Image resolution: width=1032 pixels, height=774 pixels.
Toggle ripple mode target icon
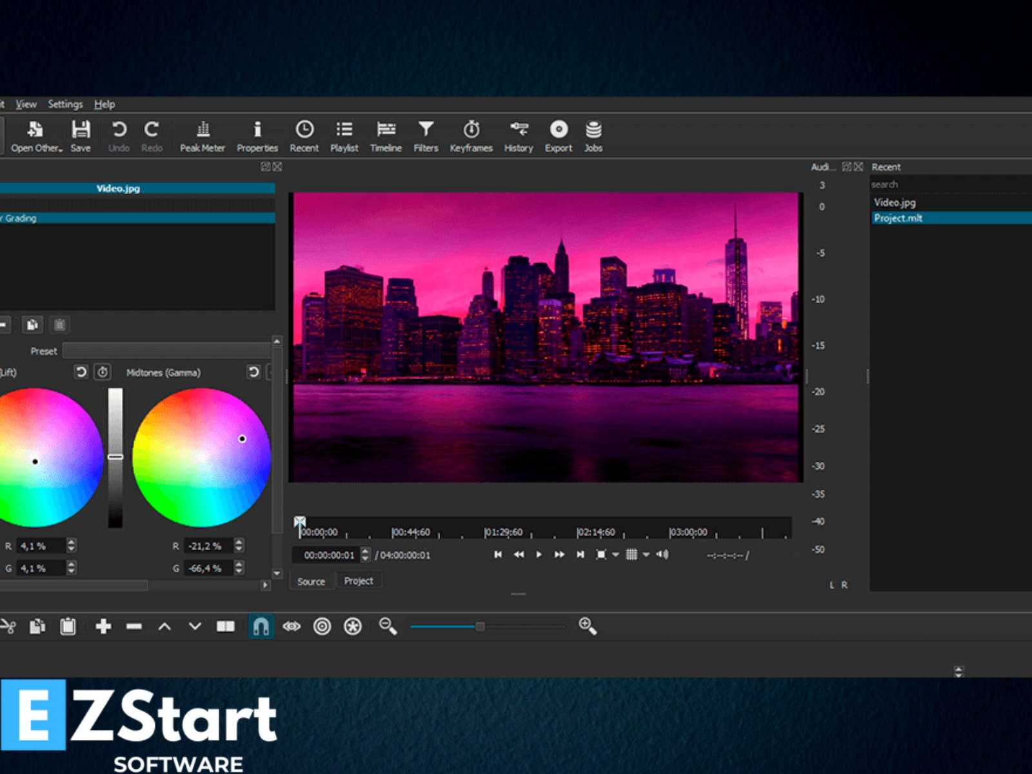(x=322, y=626)
